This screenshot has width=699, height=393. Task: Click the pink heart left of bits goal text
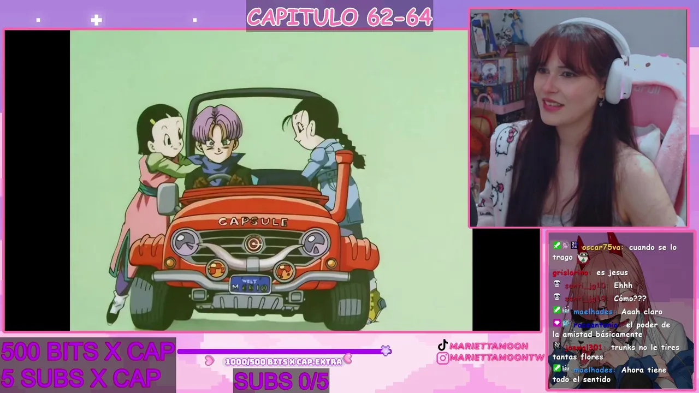209,360
